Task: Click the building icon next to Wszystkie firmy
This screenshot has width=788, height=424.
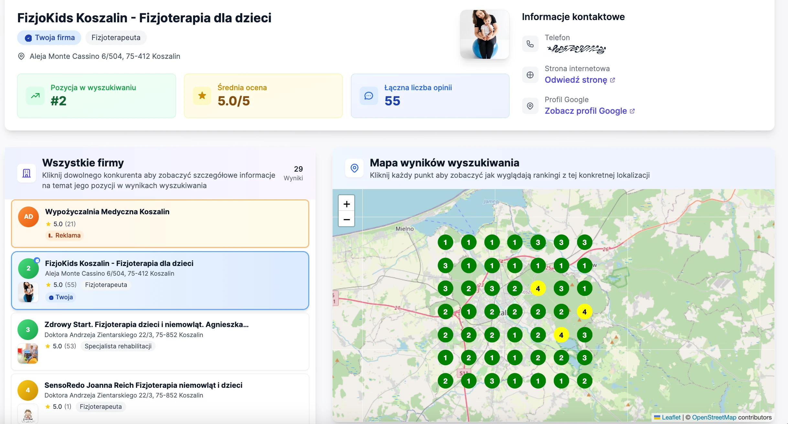Action: point(26,173)
